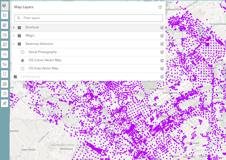Open the map filter/query tool icon

4,35
